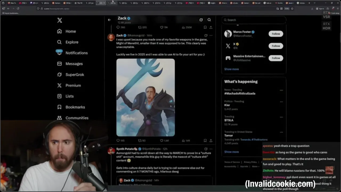Screen dimensions: 341x192
Task: Repost the Might of Menethil tweet
Action: coord(140,141)
